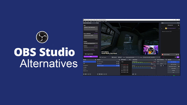
Task: Move source up with Sources up arrow
Action: (104, 74)
